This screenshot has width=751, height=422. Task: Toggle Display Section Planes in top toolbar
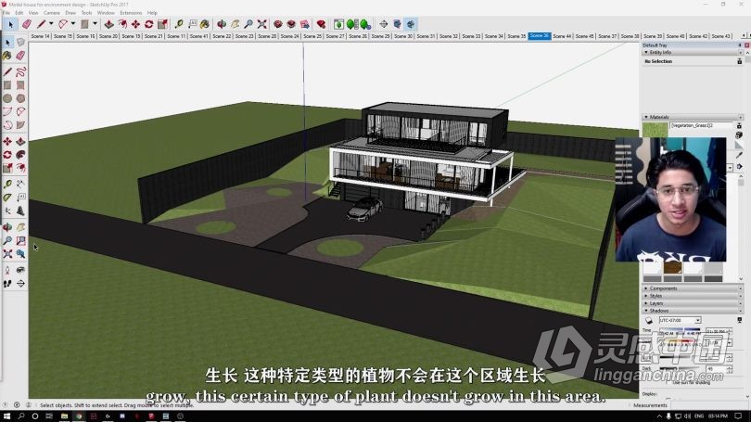[x=397, y=24]
